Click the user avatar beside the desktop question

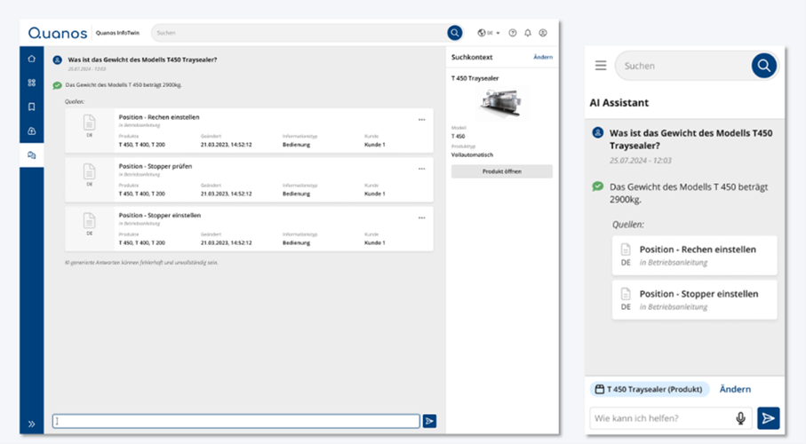pyautogui.click(x=57, y=60)
